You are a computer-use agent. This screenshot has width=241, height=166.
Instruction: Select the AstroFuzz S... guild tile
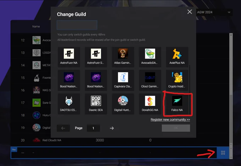[96, 57]
